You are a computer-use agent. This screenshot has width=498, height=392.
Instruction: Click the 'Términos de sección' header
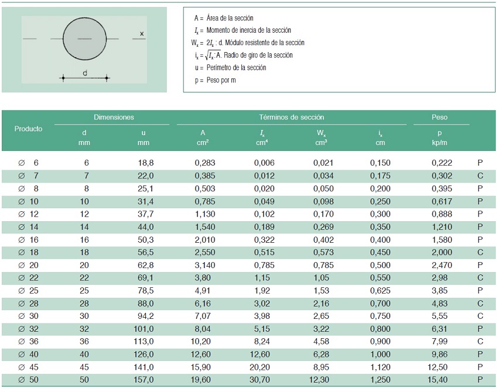coord(291,118)
